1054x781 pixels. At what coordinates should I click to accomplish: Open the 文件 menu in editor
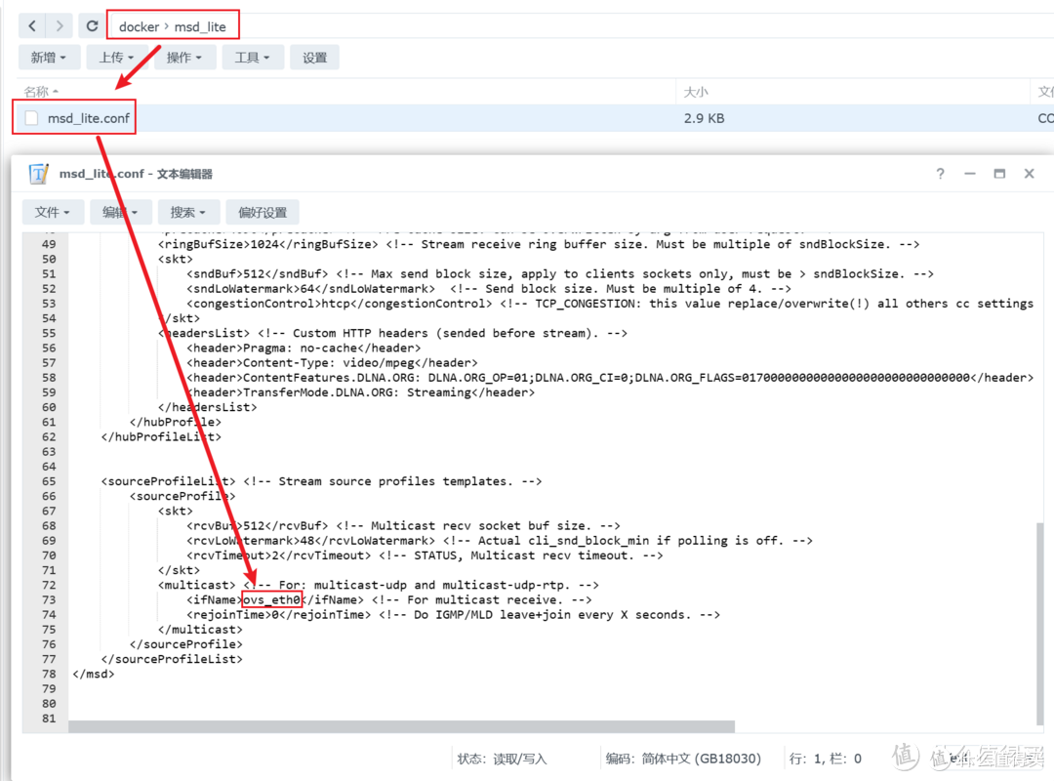pos(53,212)
